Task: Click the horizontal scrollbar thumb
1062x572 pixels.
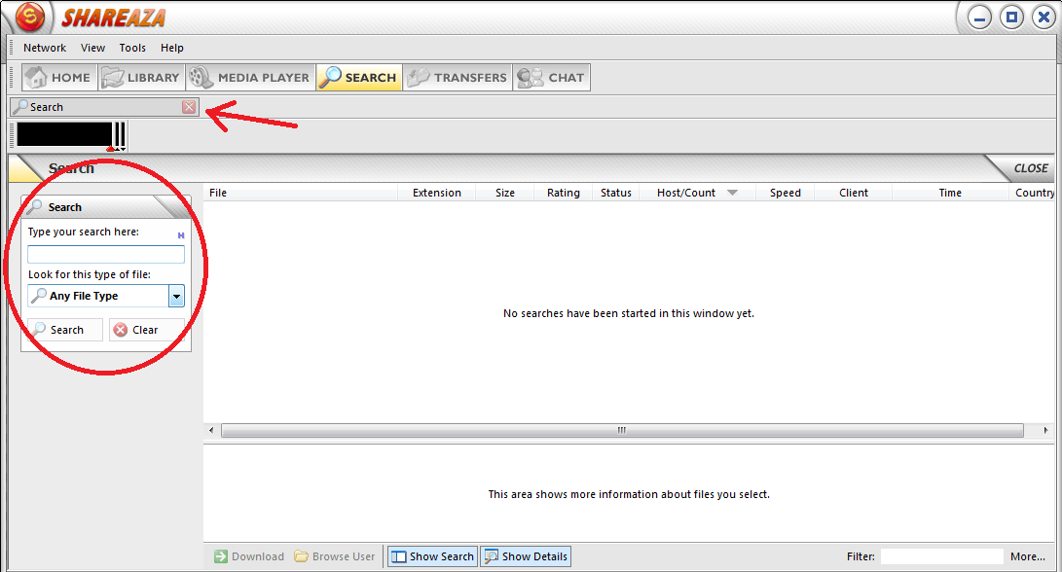Action: 622,431
